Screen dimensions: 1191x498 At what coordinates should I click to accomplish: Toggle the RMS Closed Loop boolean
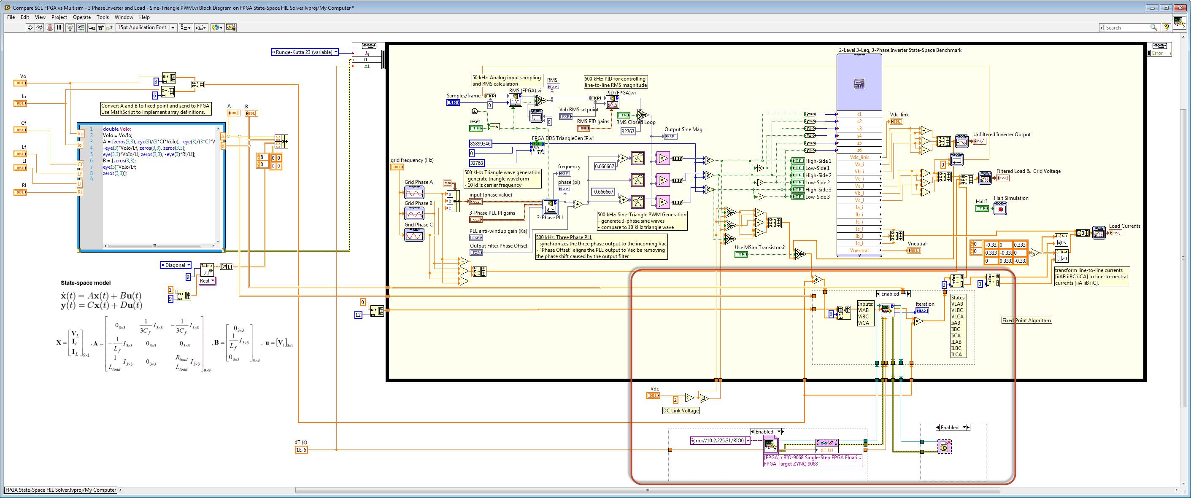point(623,115)
